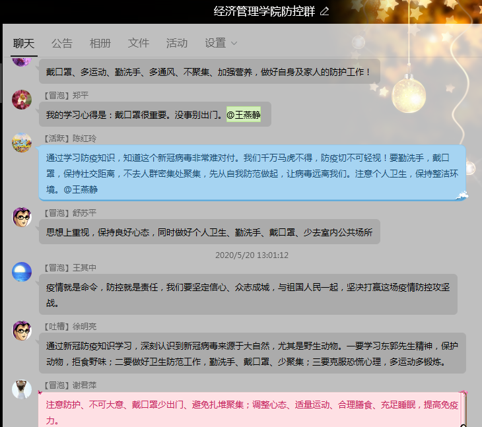Click 舒苏平's cartoon avatar
The width and height of the screenshot is (482, 427).
[22, 217]
